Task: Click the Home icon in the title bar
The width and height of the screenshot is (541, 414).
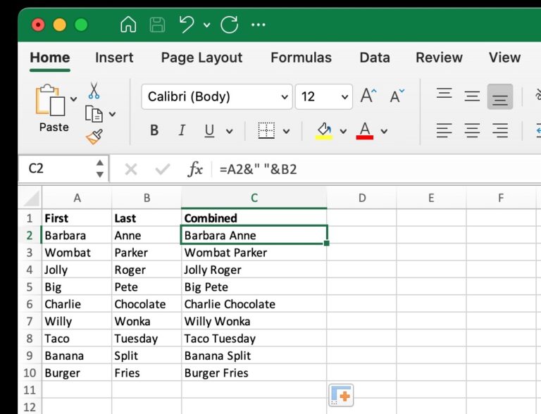Action: (x=128, y=25)
